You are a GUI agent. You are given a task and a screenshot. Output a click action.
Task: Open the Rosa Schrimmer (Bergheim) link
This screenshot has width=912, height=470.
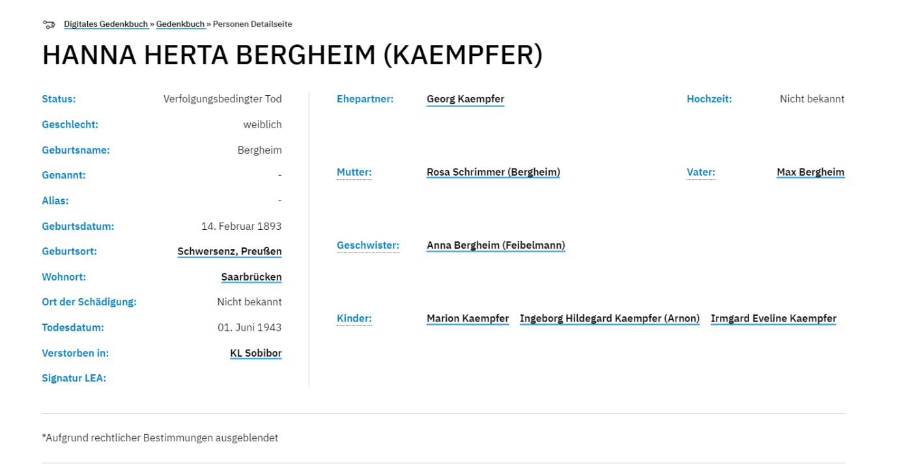pos(493,172)
